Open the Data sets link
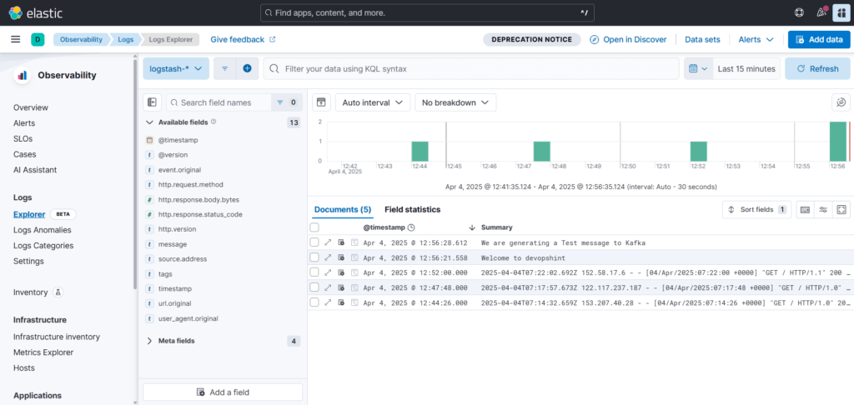 coord(702,39)
